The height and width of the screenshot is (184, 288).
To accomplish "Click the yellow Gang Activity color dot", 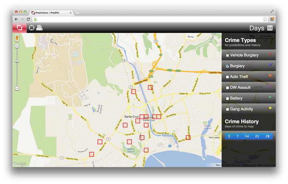I will tap(270, 108).
